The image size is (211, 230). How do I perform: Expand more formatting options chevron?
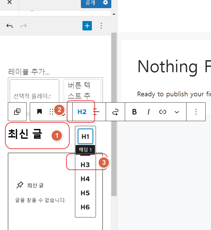(x=177, y=112)
